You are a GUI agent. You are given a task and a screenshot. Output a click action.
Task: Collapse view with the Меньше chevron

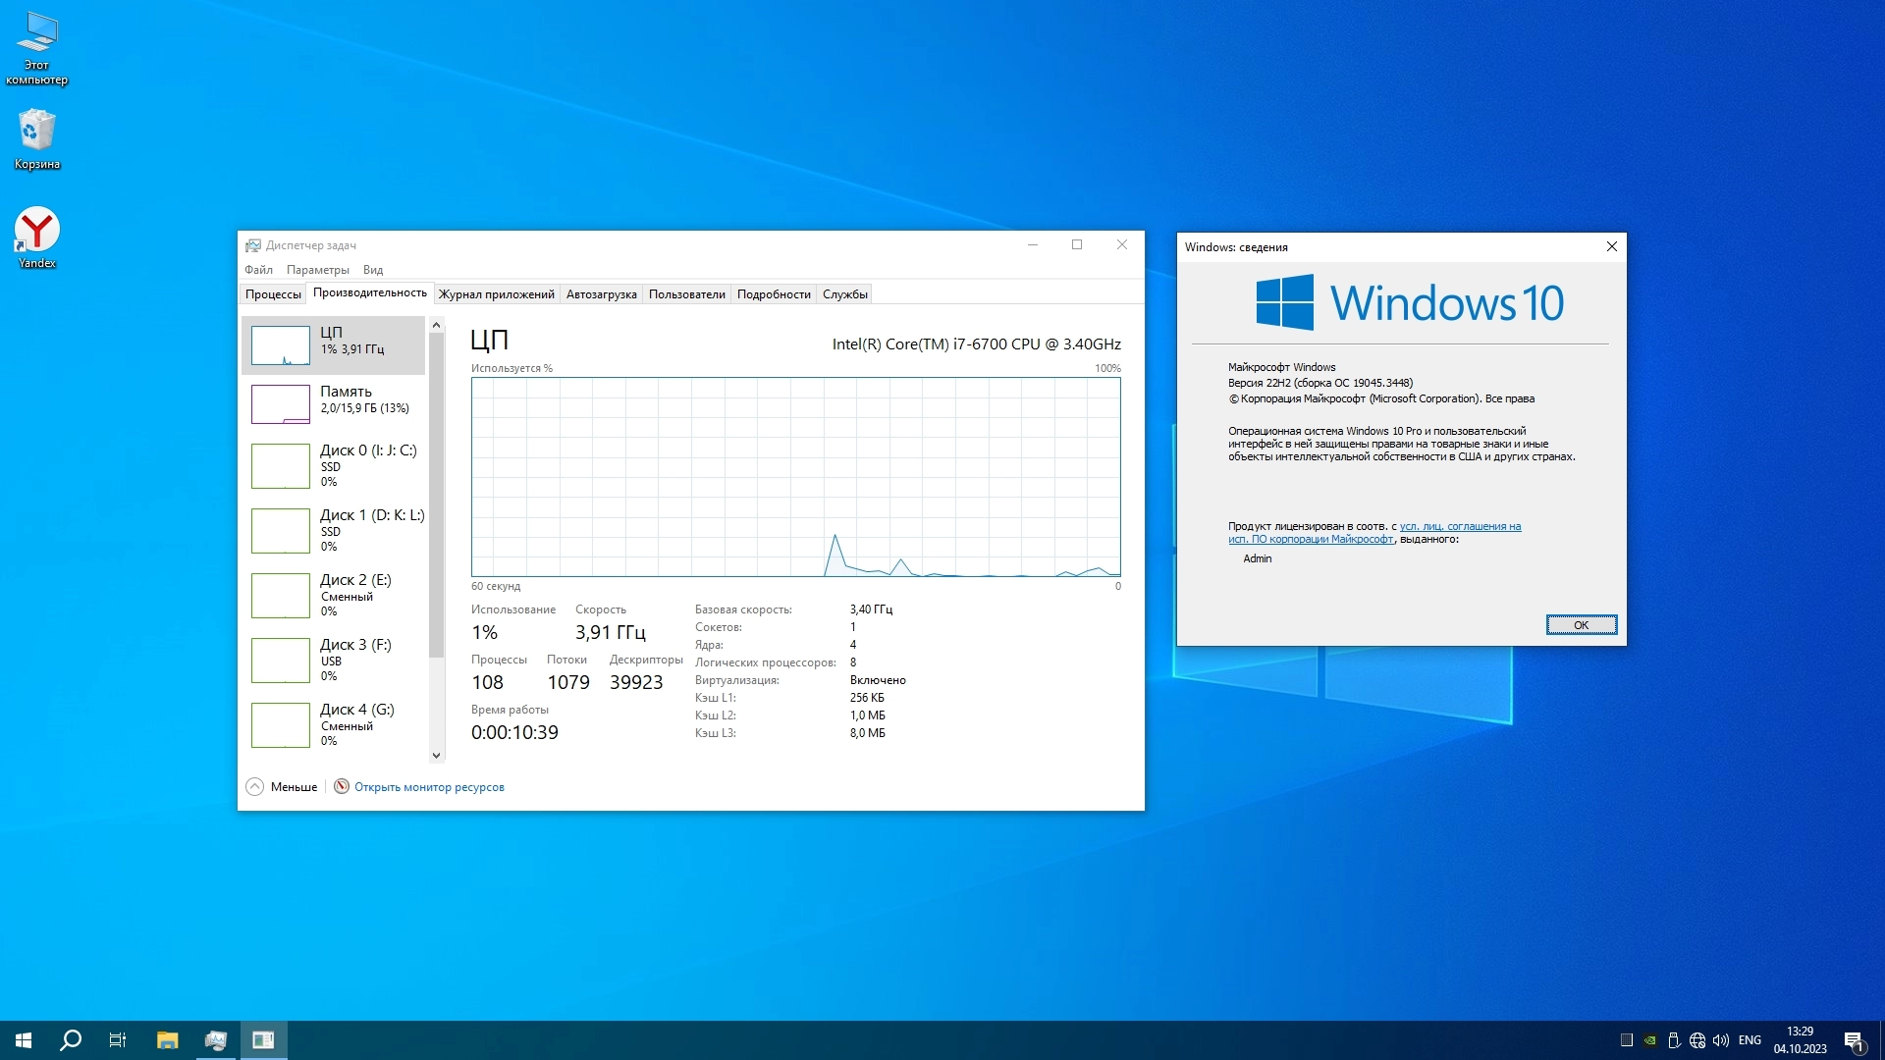[255, 787]
